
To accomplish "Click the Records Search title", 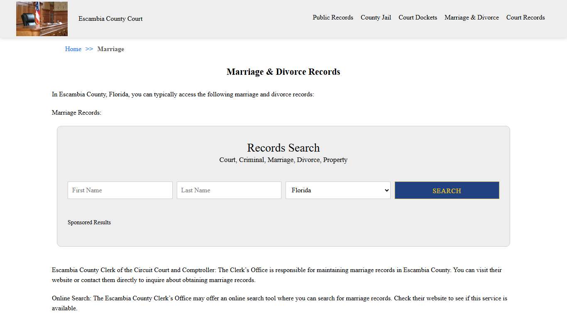I will click(283, 147).
